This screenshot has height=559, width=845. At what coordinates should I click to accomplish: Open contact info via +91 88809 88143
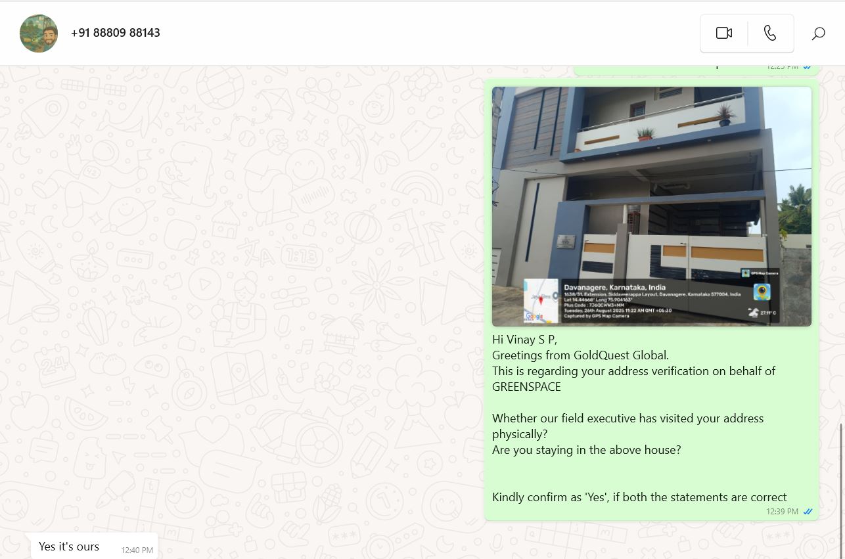[x=116, y=33]
